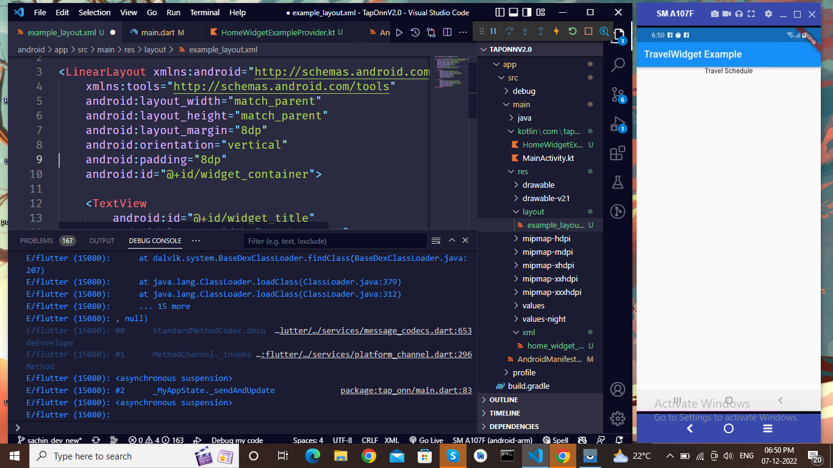Take a screenshot of SM A107F device
Image resolution: width=833 pixels, height=468 pixels.
point(715,14)
